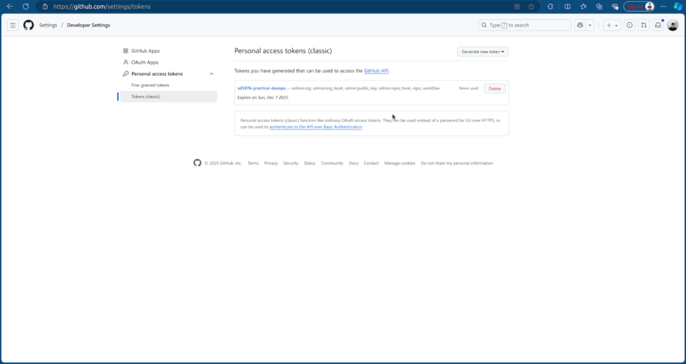The height and width of the screenshot is (364, 686).
Task: Expand the Generate new token dropdown
Action: (483, 52)
